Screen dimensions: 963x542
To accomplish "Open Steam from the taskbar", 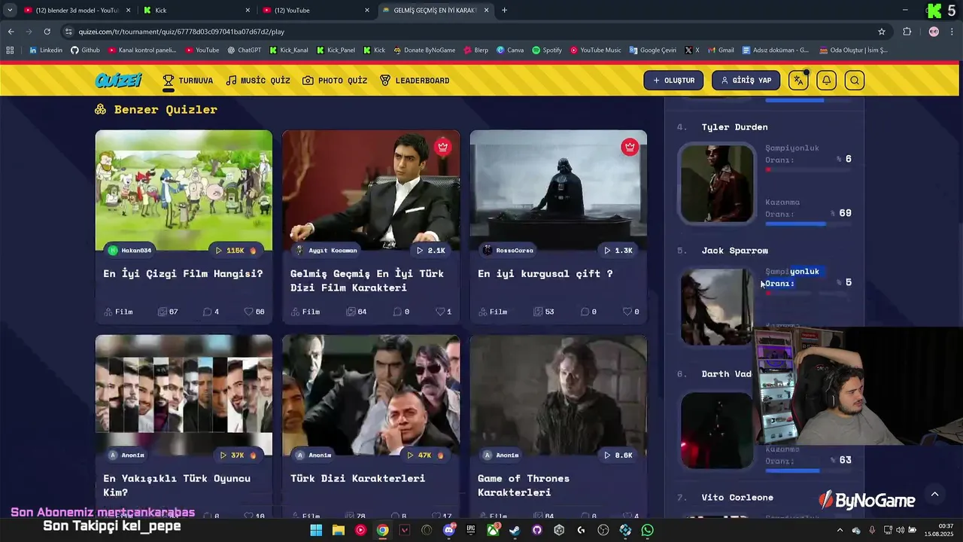I will coord(515,530).
